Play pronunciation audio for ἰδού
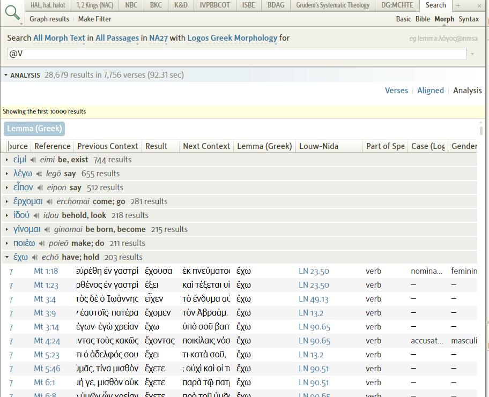489x397 pixels. [x=36, y=215]
